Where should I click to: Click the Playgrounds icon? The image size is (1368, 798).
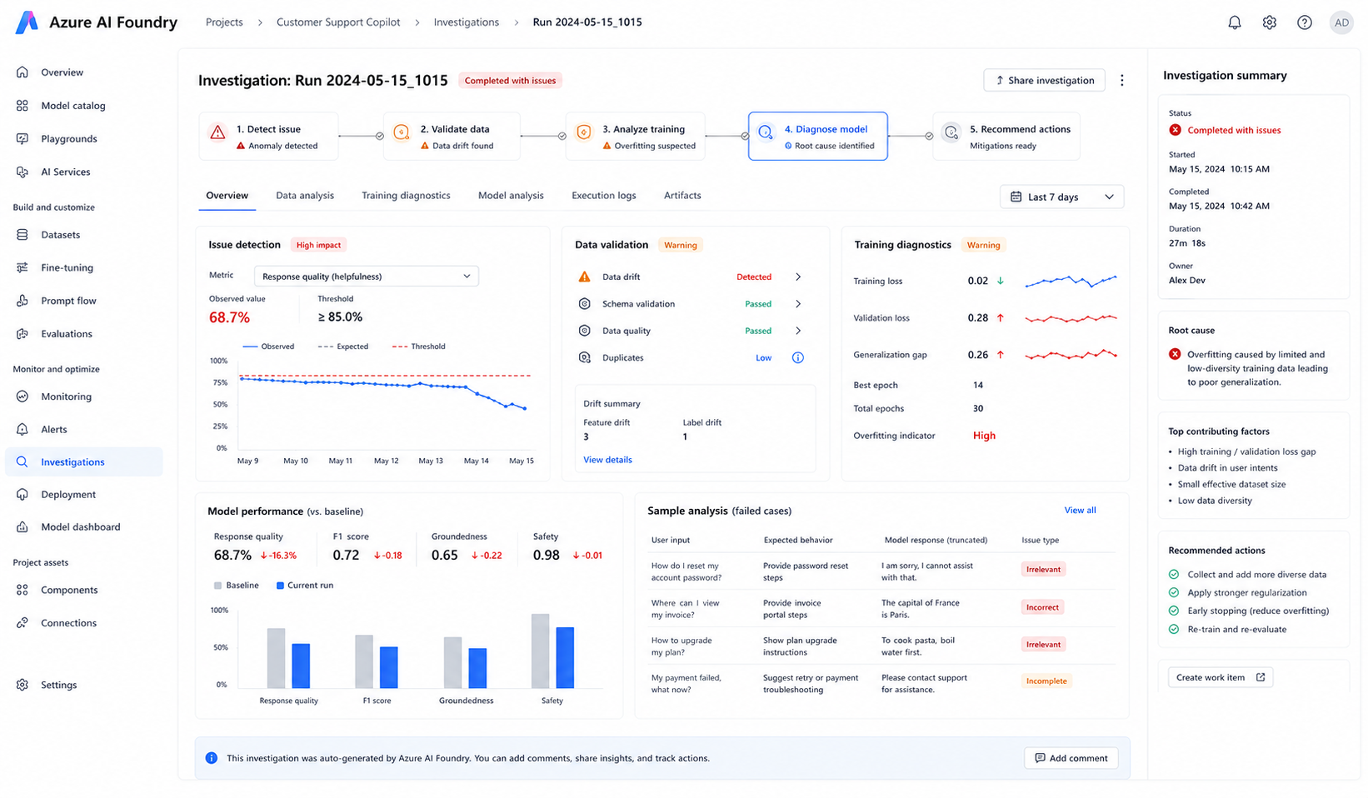22,139
